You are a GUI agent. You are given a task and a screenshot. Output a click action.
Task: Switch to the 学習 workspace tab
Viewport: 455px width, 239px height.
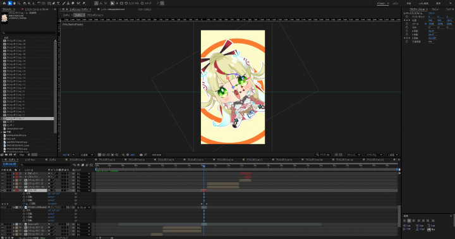(x=409, y=4)
